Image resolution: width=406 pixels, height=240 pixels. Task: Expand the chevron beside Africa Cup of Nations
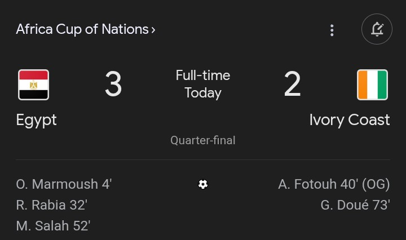pos(153,30)
